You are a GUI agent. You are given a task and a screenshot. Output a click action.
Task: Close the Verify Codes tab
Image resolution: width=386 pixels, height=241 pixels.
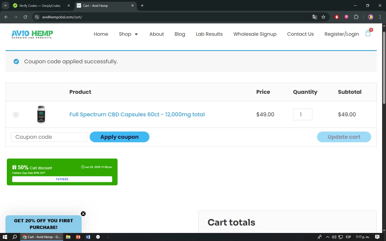[x=69, y=5]
